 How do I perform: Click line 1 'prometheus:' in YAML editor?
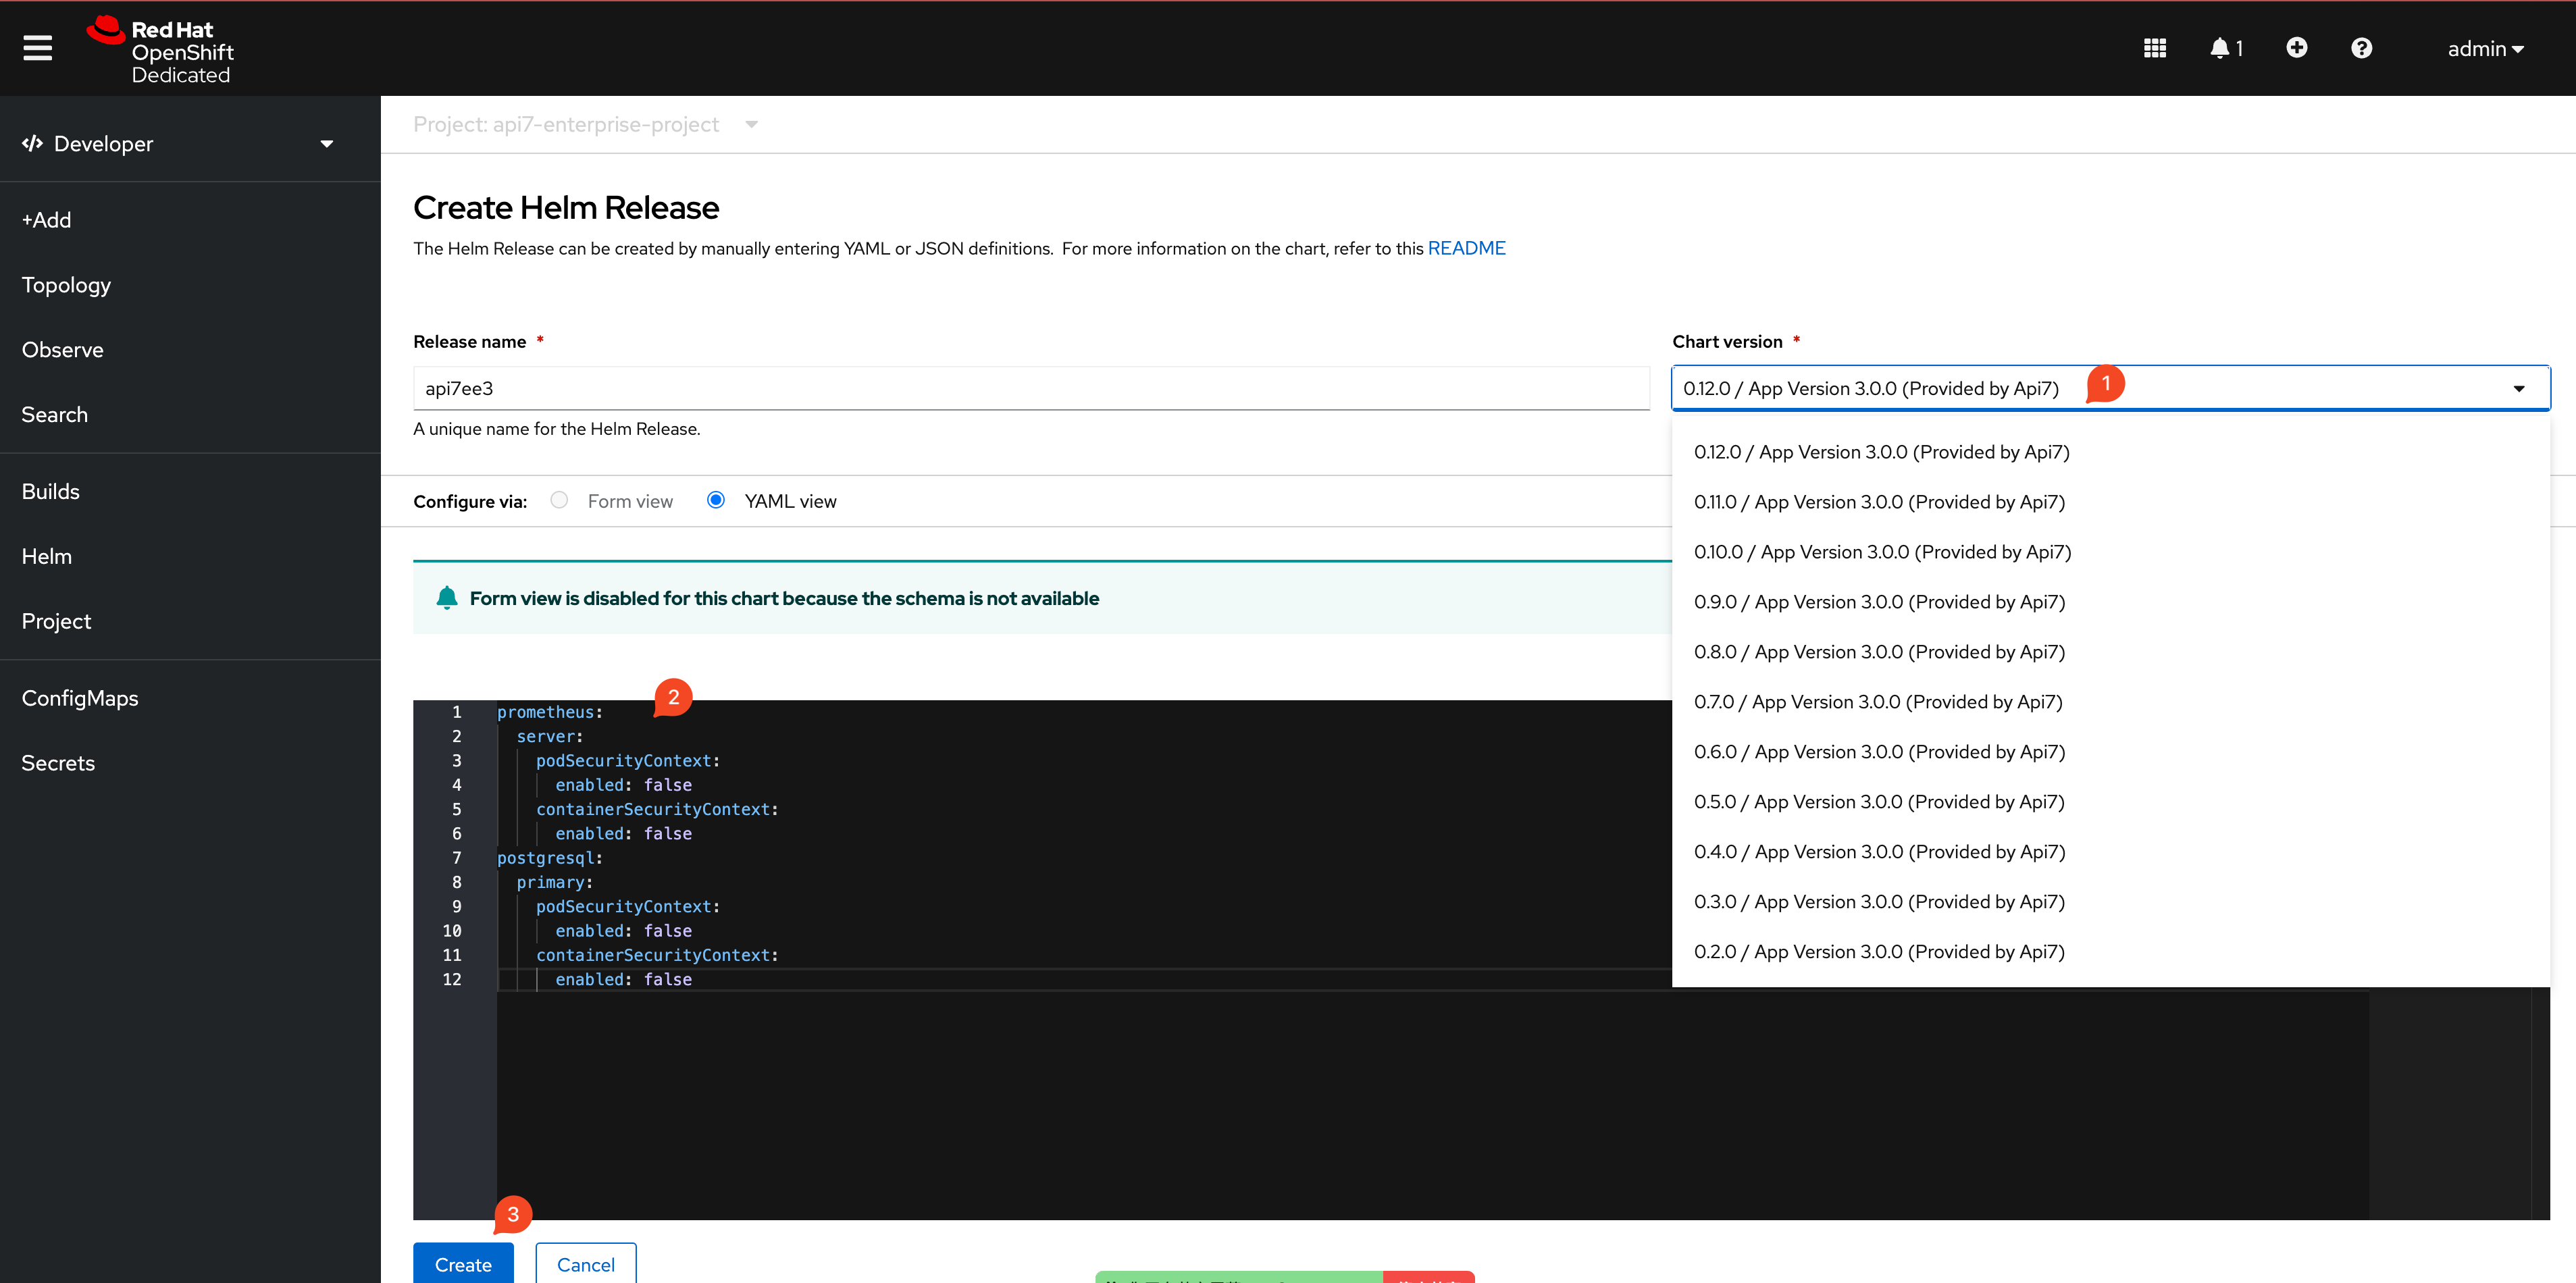[x=550, y=712]
